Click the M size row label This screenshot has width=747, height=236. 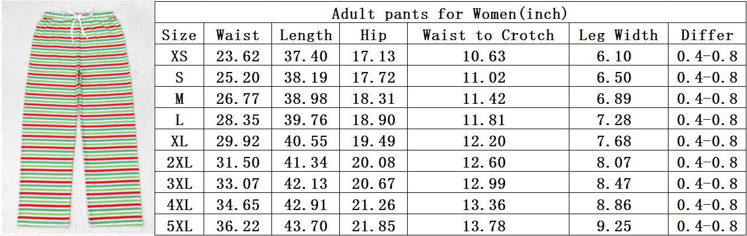tap(179, 99)
